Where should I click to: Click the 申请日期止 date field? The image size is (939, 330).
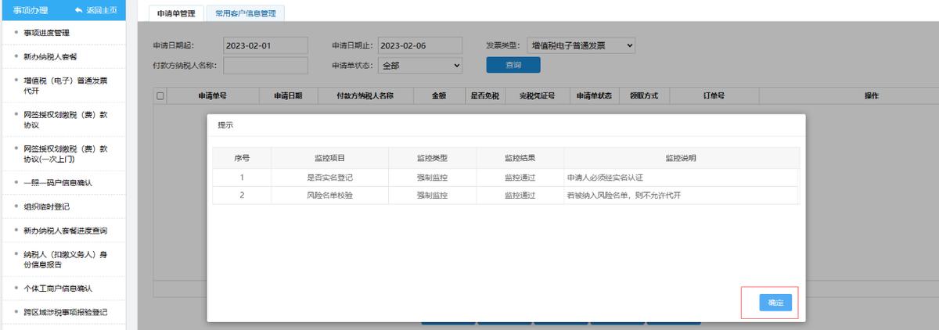[420, 46]
